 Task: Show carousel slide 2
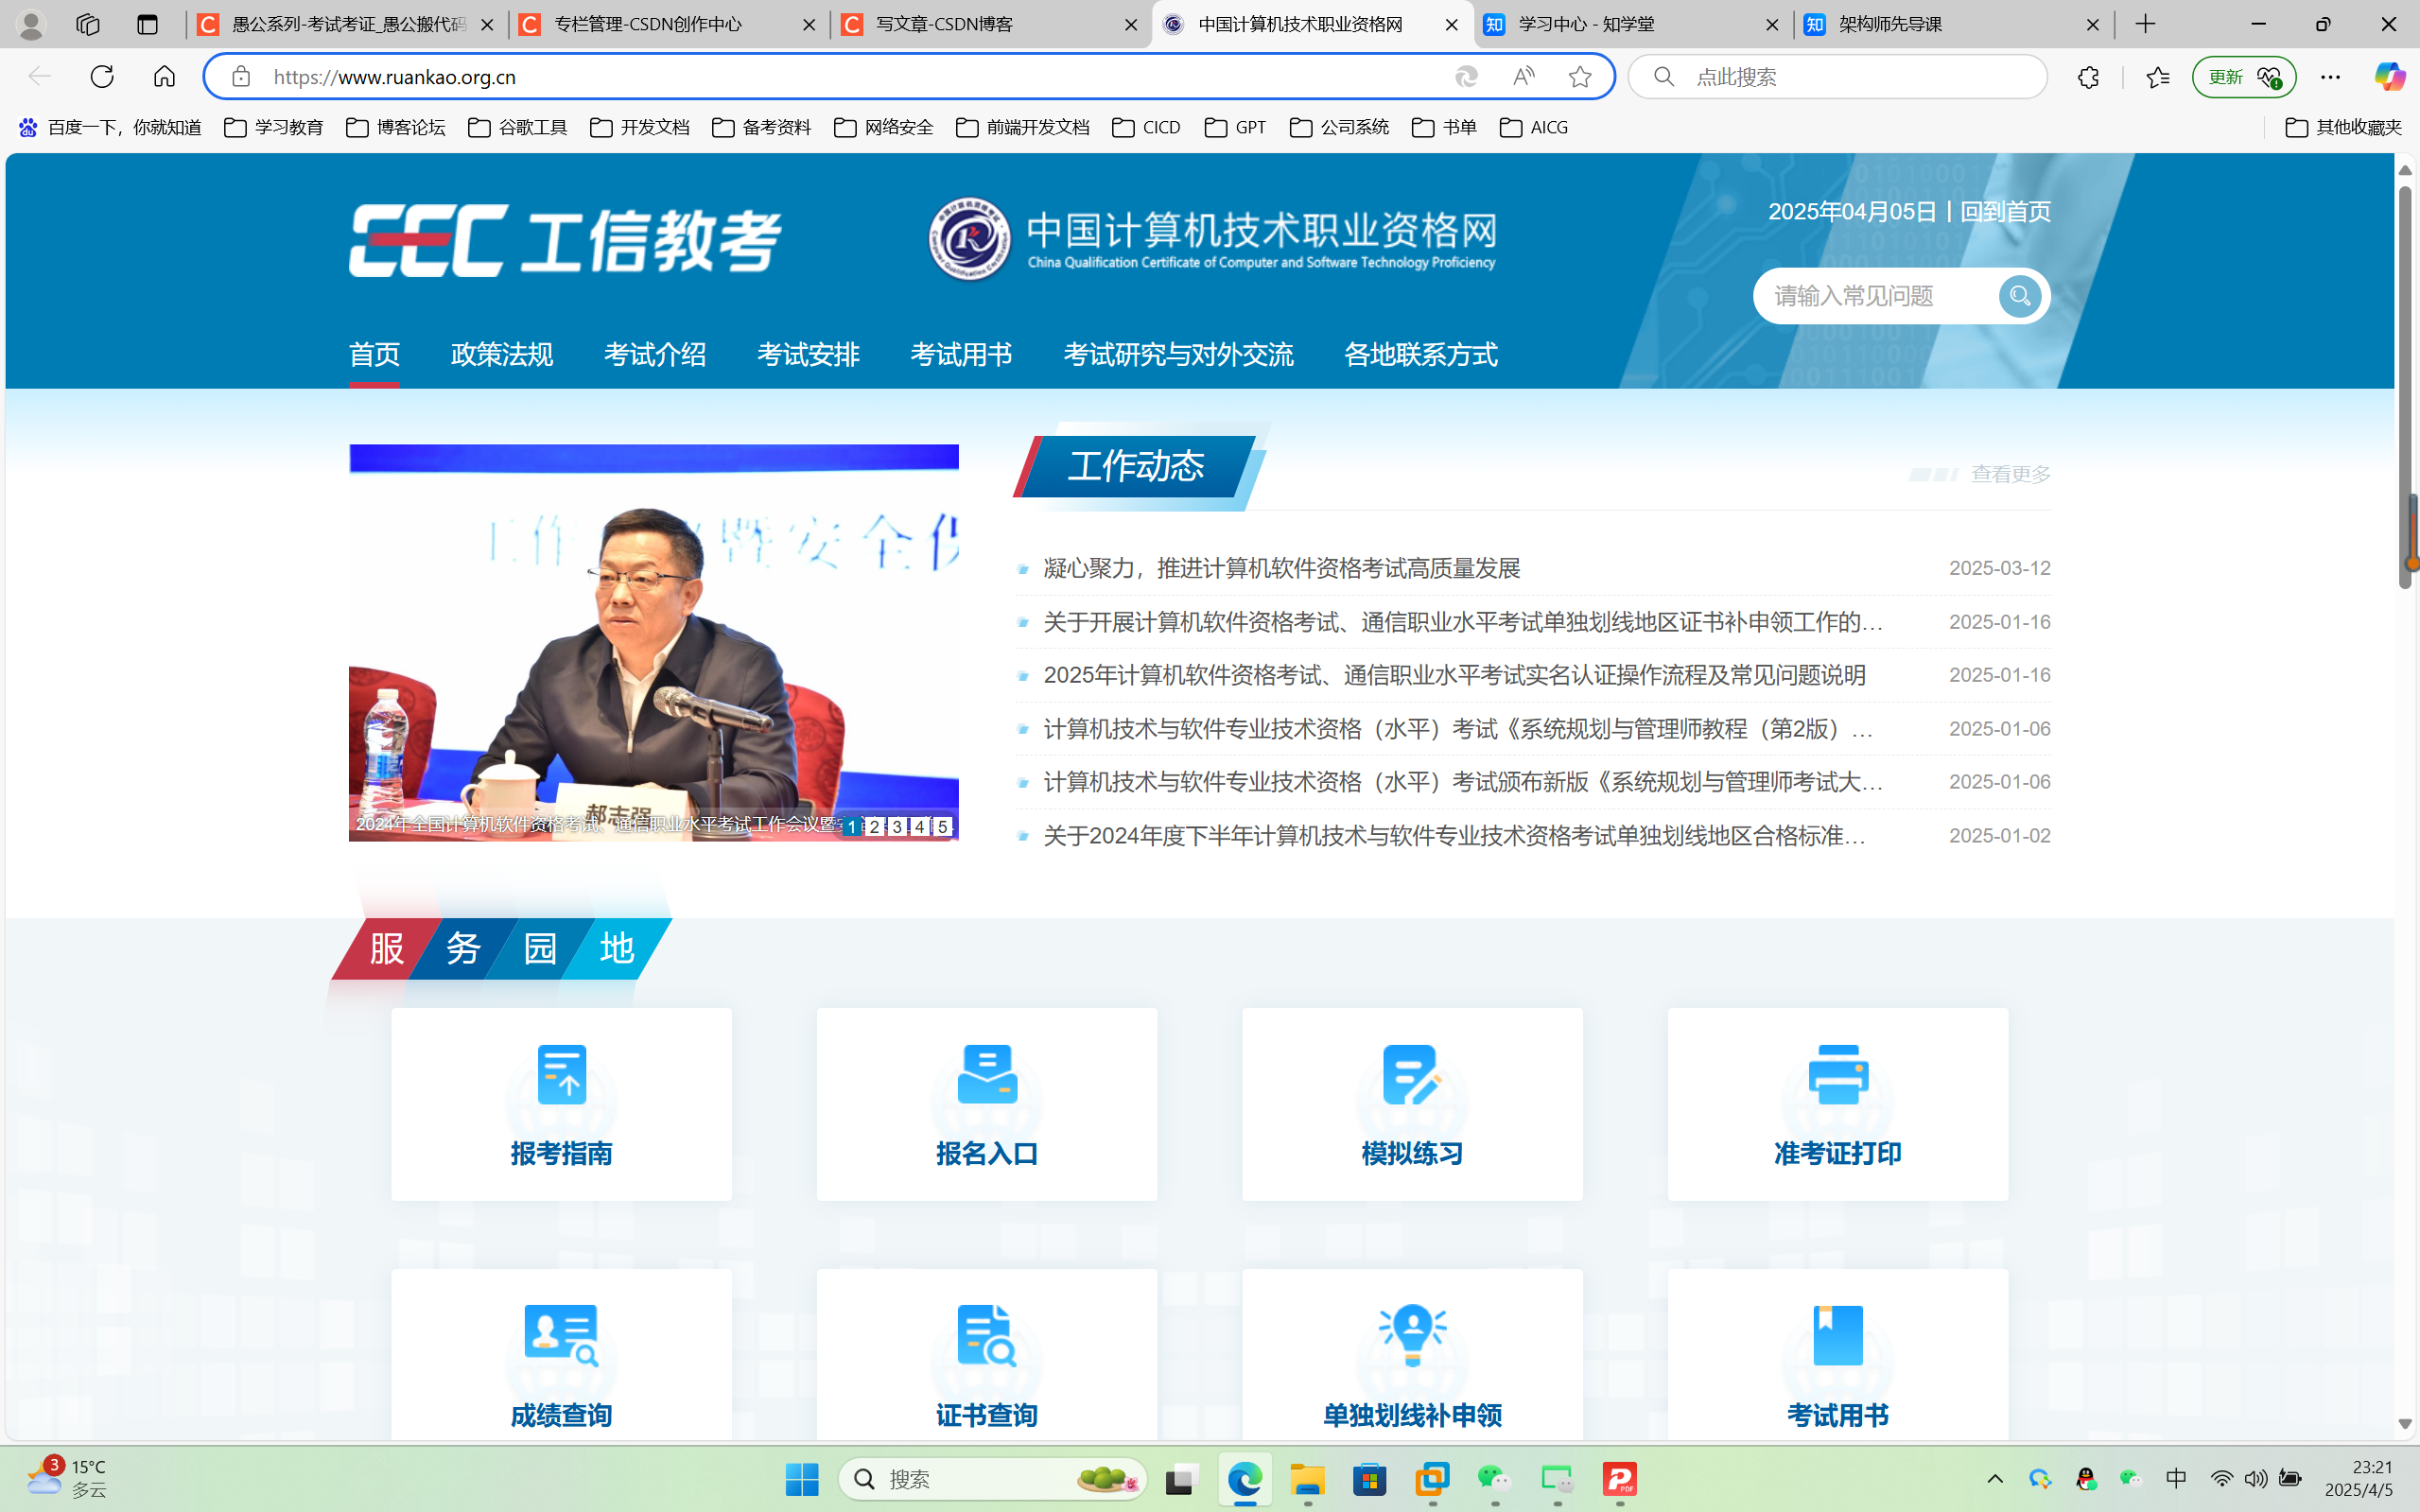(874, 826)
